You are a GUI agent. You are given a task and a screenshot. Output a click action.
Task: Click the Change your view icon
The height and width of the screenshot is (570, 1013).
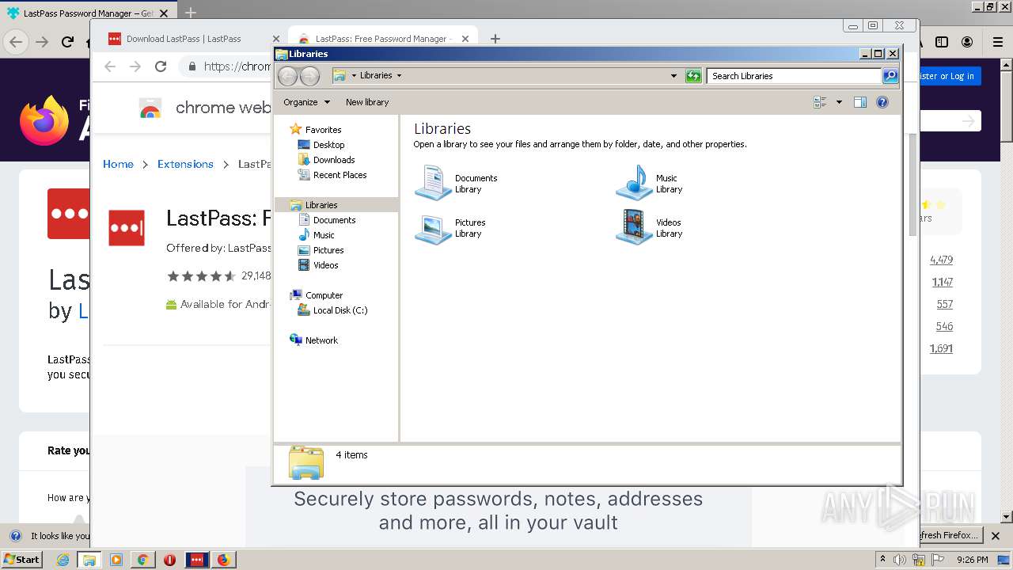[820, 102]
